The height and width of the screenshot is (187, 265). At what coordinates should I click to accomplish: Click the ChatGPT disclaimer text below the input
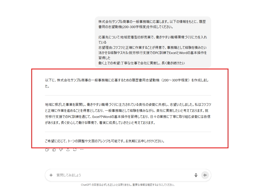pos(128,185)
